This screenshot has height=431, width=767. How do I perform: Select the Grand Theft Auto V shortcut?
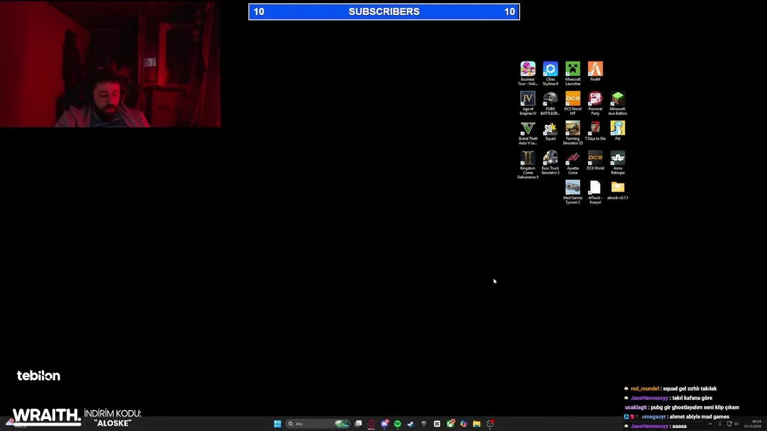[528, 133]
